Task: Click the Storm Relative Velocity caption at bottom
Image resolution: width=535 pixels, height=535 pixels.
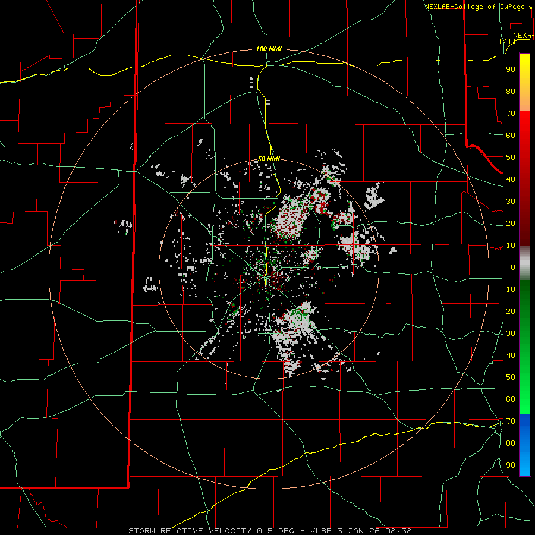Action: coord(270,531)
